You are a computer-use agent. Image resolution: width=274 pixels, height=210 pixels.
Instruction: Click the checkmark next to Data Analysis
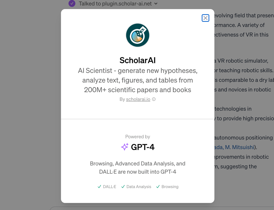[123, 186]
